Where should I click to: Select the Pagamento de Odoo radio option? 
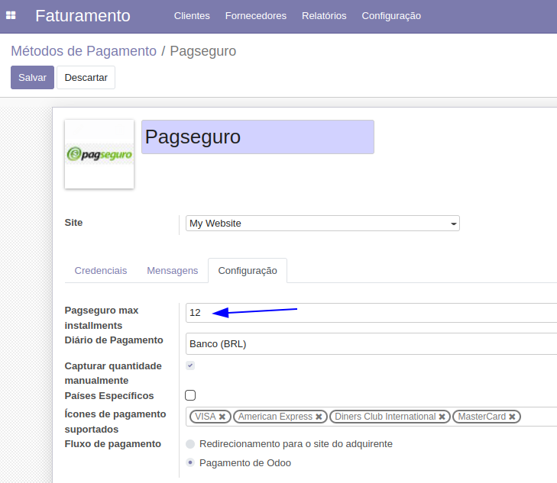click(x=190, y=462)
